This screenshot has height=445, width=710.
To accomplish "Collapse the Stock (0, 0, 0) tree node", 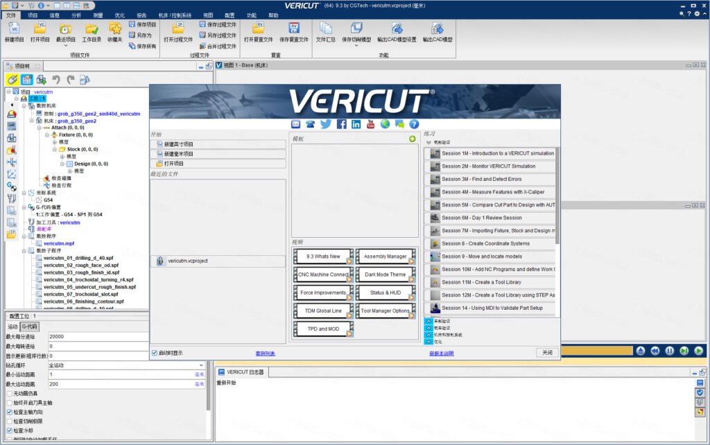I will pos(54,150).
